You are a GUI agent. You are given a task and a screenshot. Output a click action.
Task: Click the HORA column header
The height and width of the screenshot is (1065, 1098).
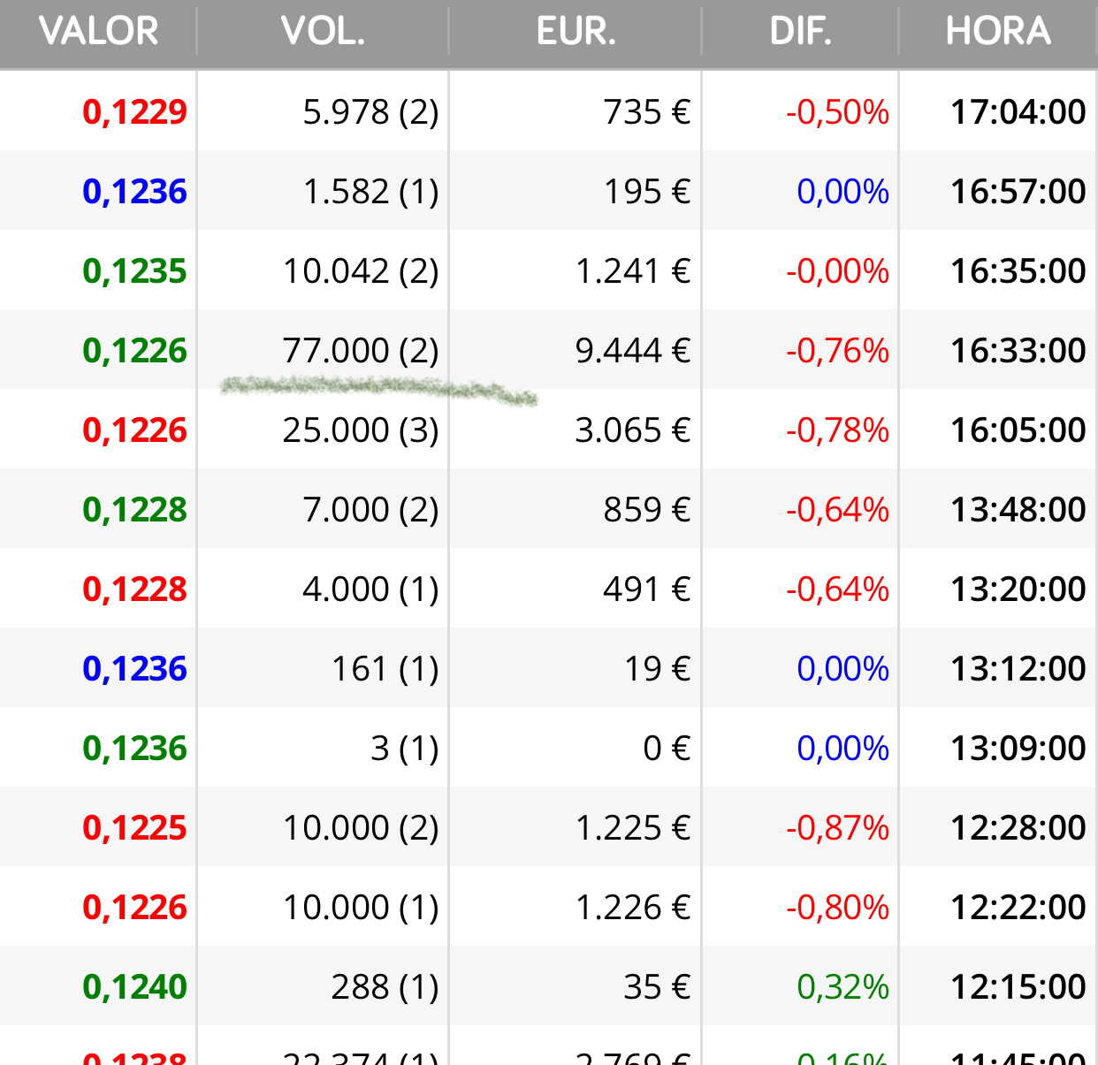pos(998,32)
